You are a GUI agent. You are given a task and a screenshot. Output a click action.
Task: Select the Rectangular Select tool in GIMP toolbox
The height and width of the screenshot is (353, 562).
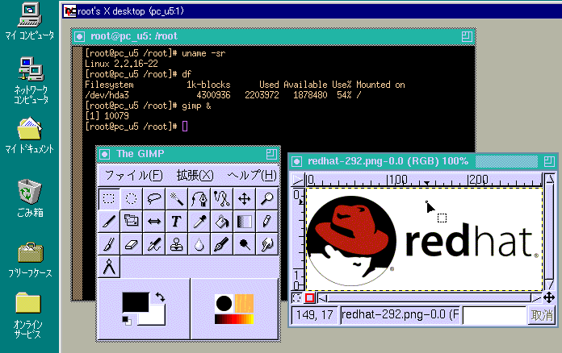[109, 198]
